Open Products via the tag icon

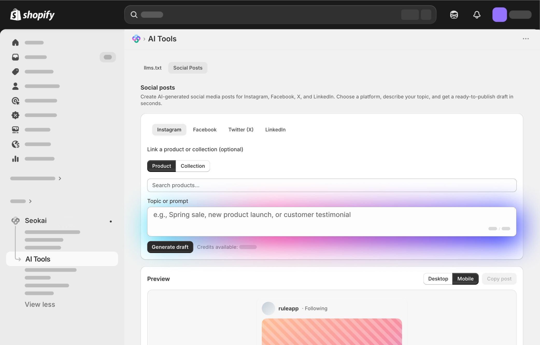click(15, 72)
